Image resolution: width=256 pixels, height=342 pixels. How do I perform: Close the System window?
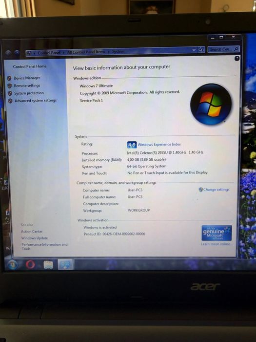(x=234, y=37)
